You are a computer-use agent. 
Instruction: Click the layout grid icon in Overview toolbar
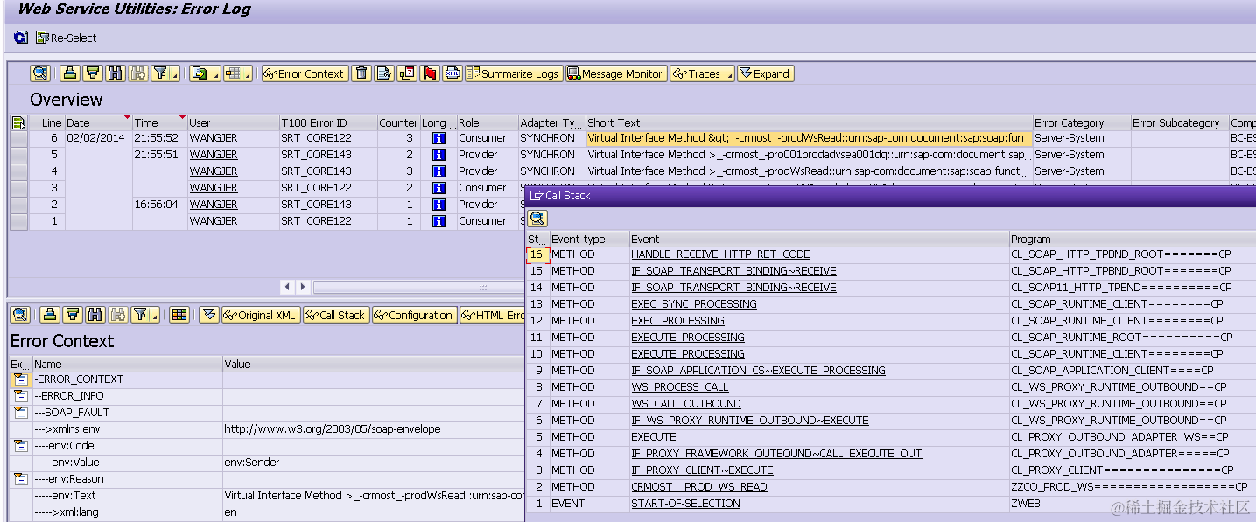point(233,73)
